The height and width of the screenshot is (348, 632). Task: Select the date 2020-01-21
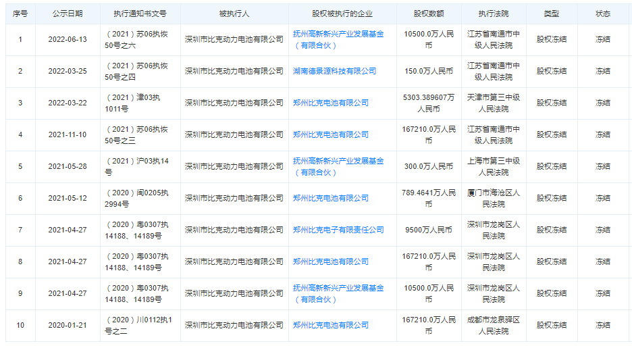68,325
